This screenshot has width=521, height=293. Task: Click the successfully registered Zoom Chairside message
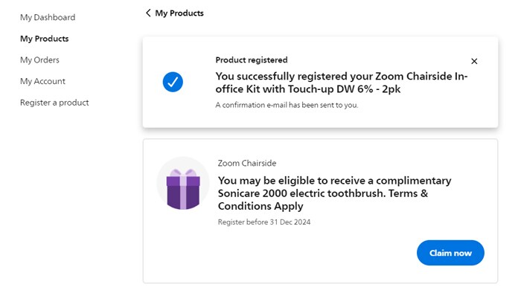pyautogui.click(x=341, y=83)
